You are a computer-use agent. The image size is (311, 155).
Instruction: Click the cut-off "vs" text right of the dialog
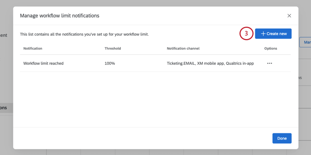click(300, 77)
